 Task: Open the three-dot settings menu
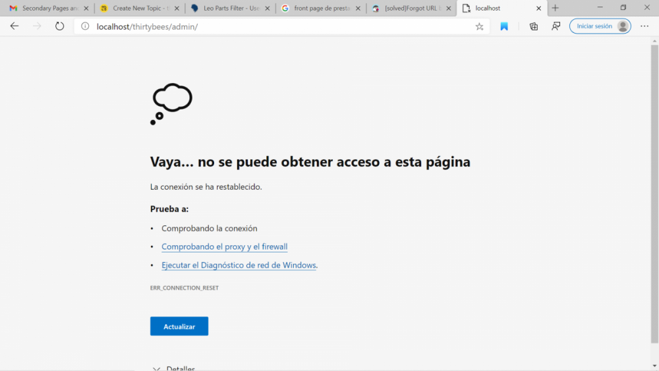click(x=644, y=26)
